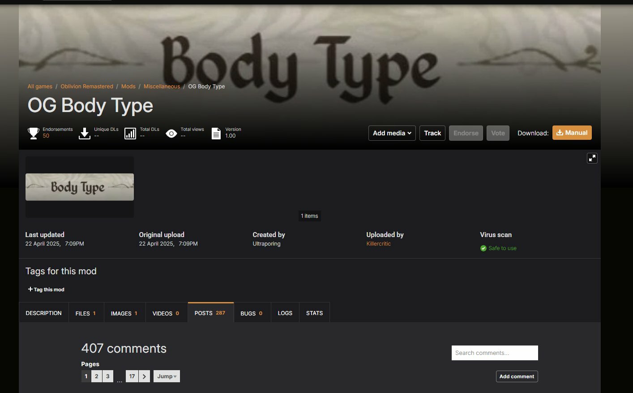Click the Safe to use virus scan link
The image size is (633, 393).
click(502, 248)
